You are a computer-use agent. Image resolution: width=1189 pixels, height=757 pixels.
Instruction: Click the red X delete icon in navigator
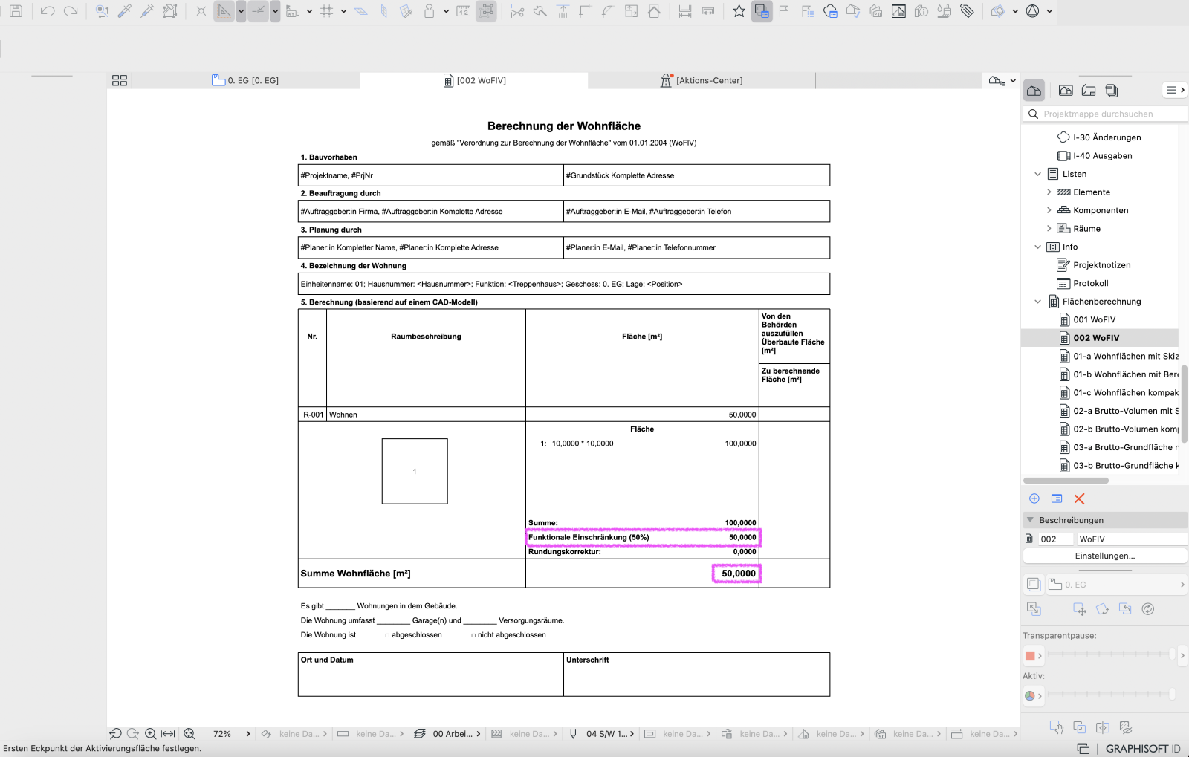[x=1080, y=498]
